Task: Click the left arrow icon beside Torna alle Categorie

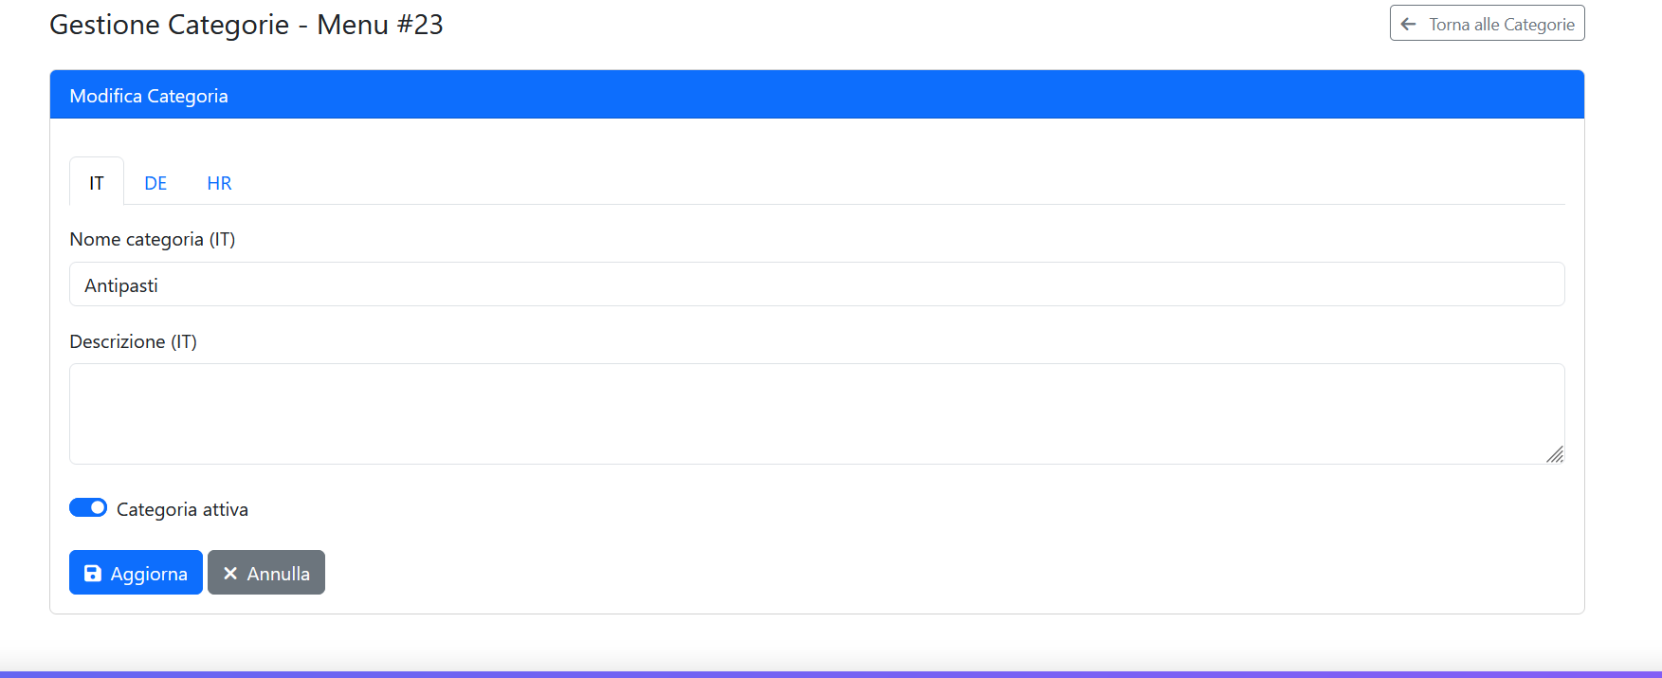Action: pyautogui.click(x=1408, y=25)
